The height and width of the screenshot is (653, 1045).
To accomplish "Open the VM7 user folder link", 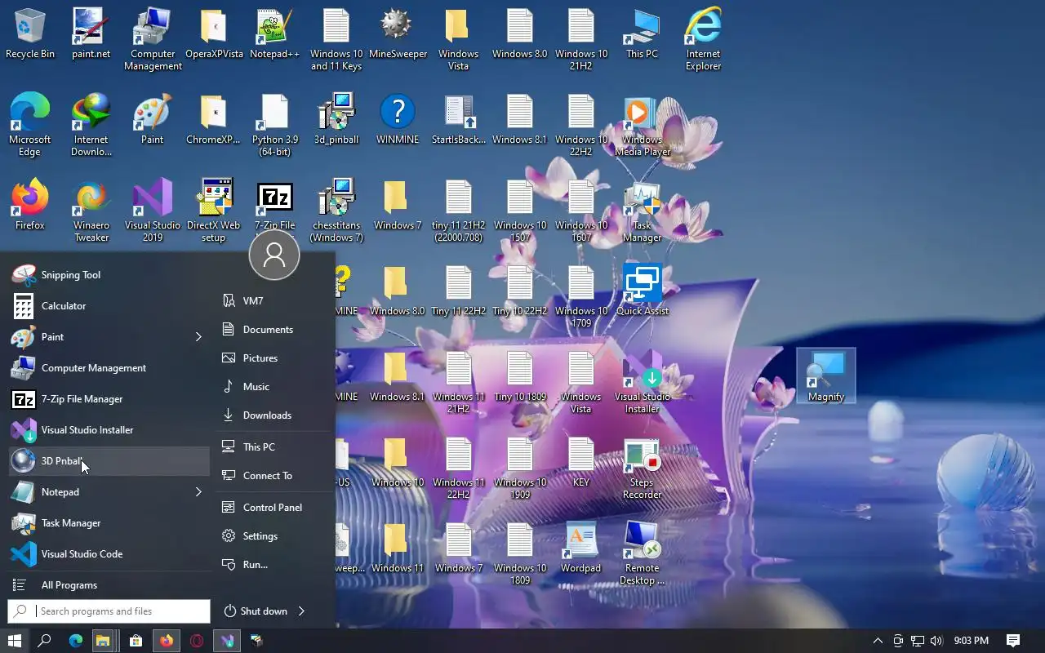I will 273,301.
